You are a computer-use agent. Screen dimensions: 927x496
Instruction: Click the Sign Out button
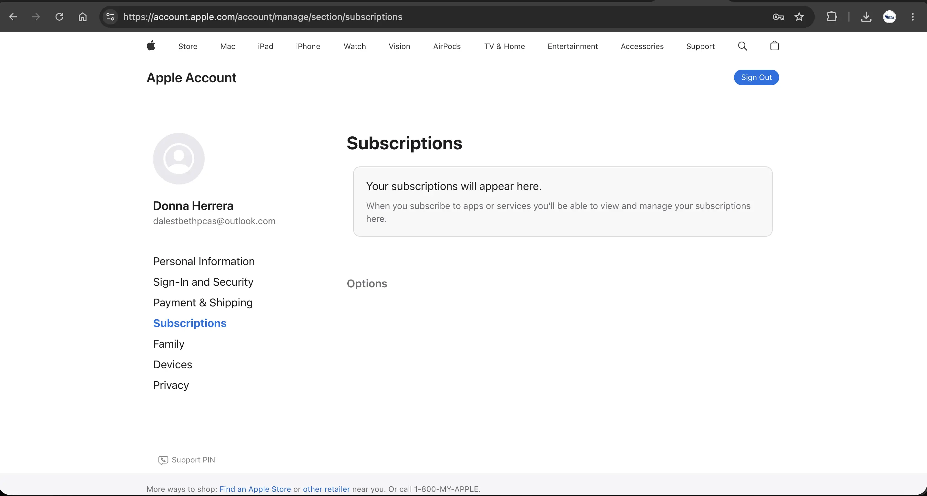(757, 77)
